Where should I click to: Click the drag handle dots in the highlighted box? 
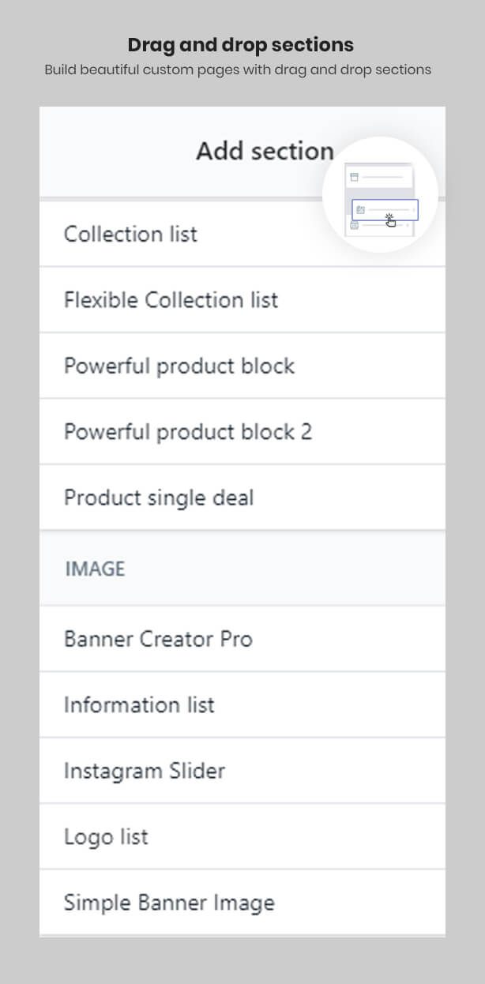[x=413, y=210]
